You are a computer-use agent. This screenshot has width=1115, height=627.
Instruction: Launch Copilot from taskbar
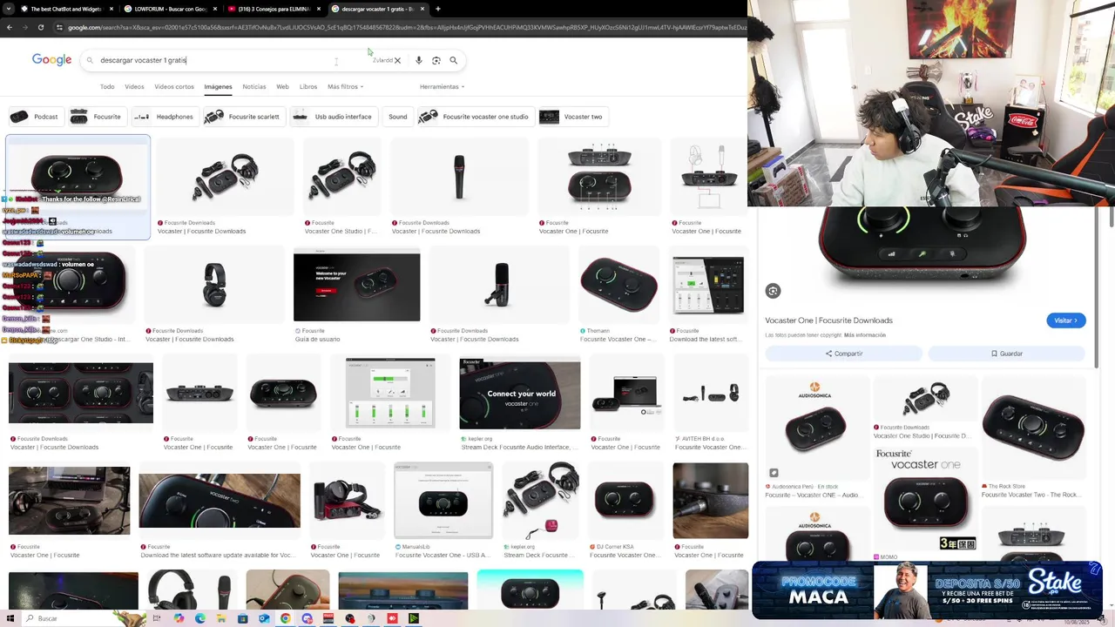[x=179, y=618]
